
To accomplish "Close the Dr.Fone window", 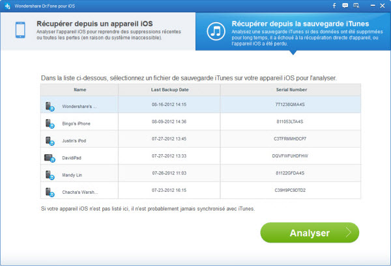I will (383, 5).
